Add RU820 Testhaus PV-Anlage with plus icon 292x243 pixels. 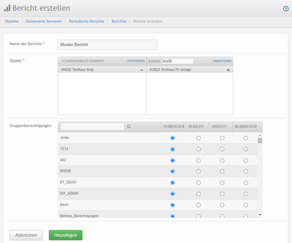click(228, 70)
